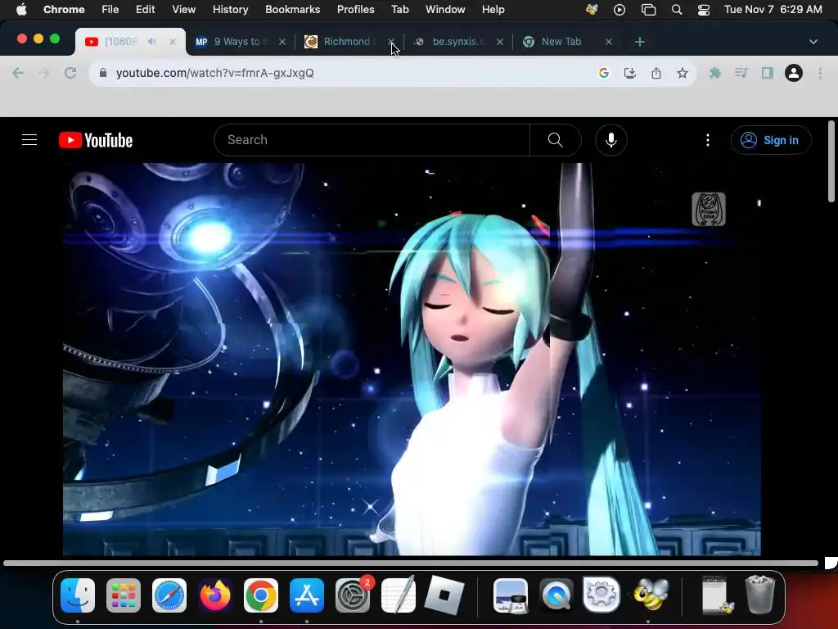Go to the YouTube home logo
The height and width of the screenshot is (629, 838).
(x=96, y=140)
